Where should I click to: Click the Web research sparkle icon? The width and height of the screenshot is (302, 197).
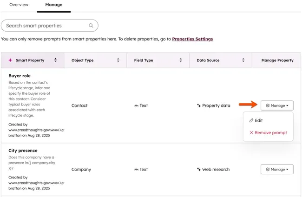pos(199,170)
